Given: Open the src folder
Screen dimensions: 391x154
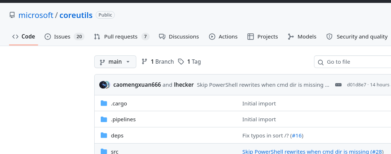Looking at the screenshot, I should 115,151.
